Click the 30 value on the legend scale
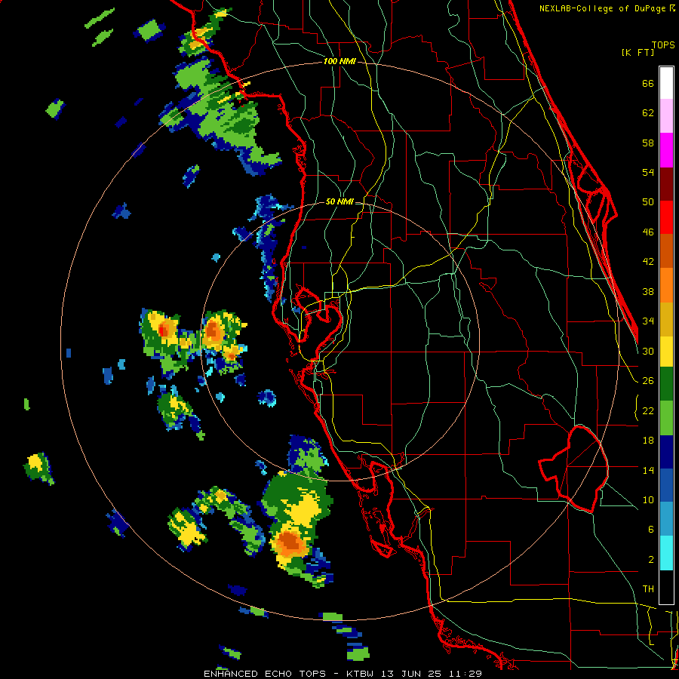 point(648,351)
